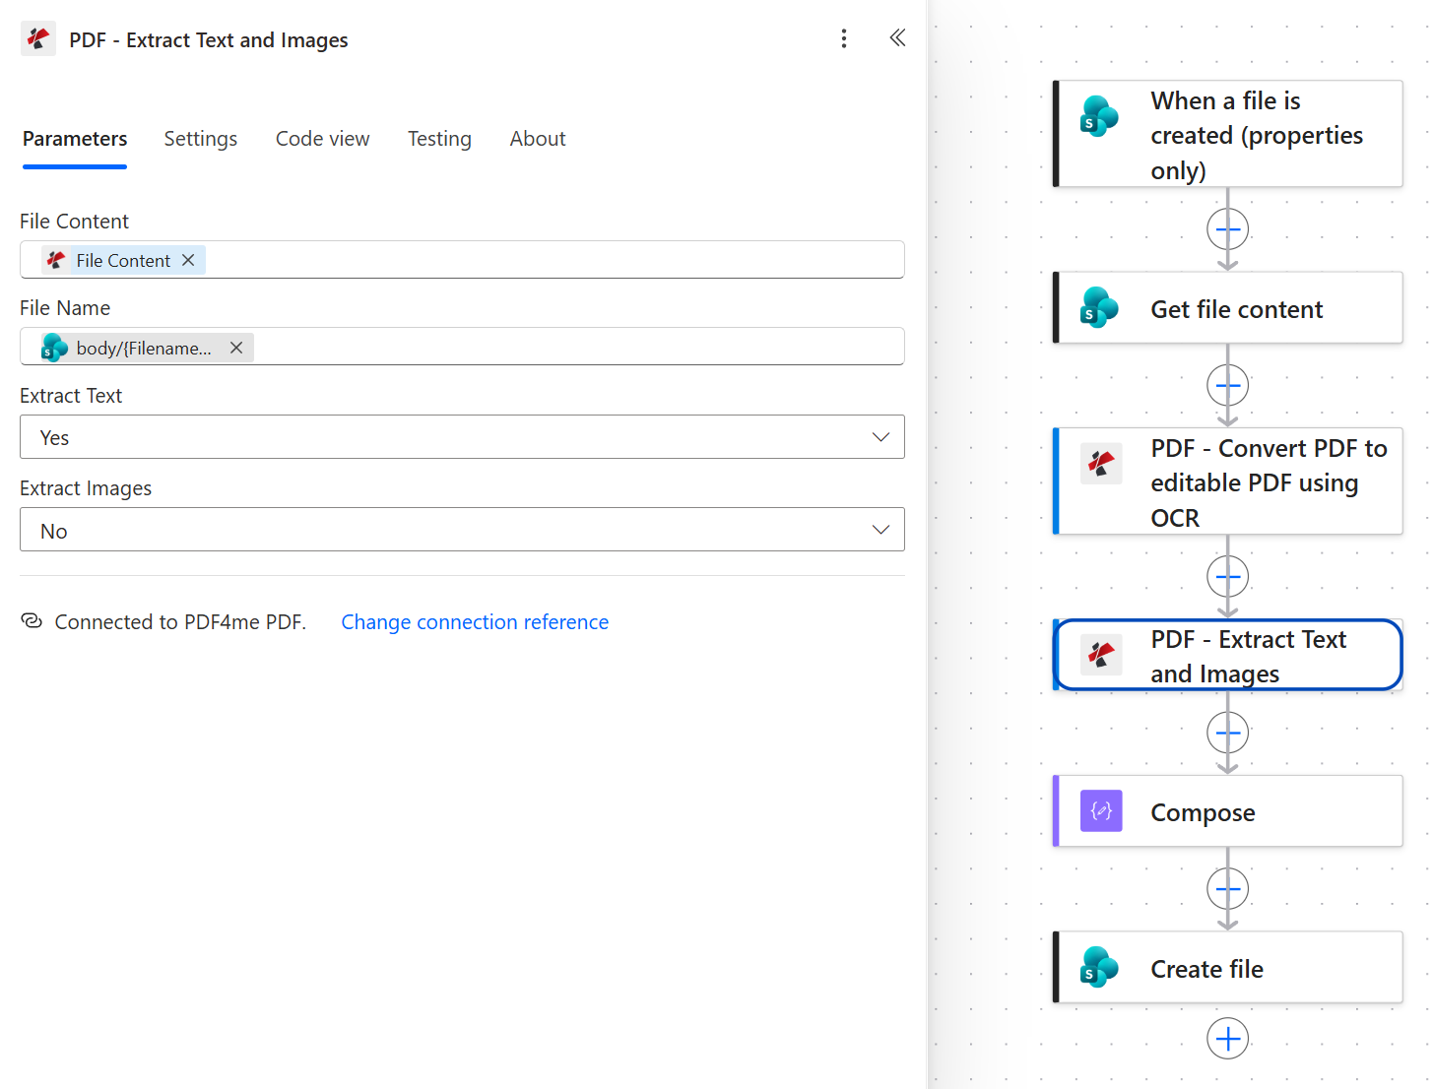Image resolution: width=1434 pixels, height=1089 pixels.
Task: Click inside the File Name input field
Action: pos(462,347)
